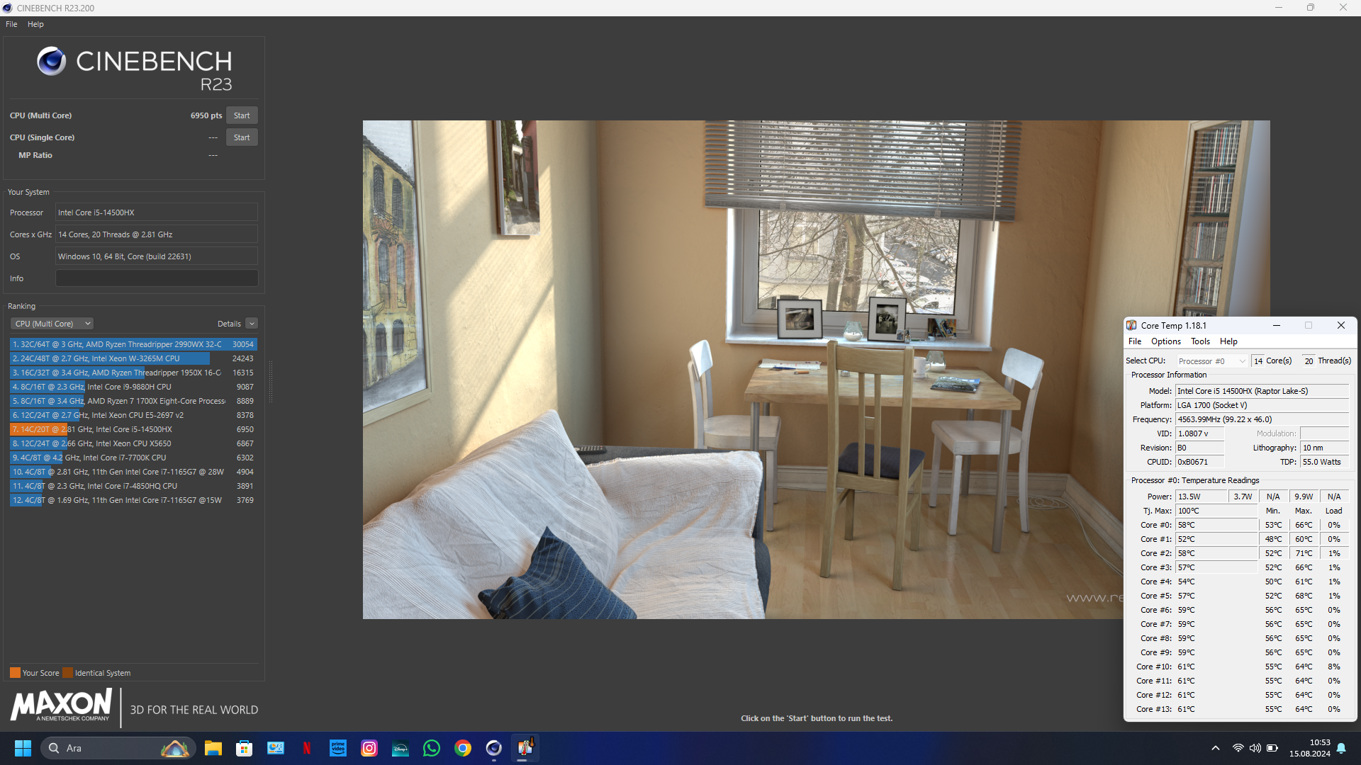Open the CPU (Multi Core) ranking dropdown

click(52, 324)
